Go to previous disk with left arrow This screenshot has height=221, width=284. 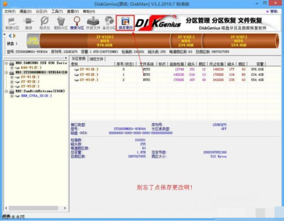10,35
